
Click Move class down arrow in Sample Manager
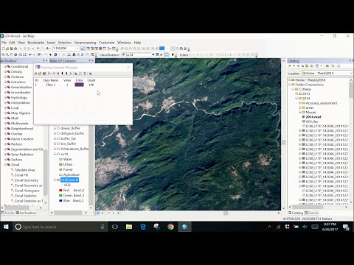(66, 74)
